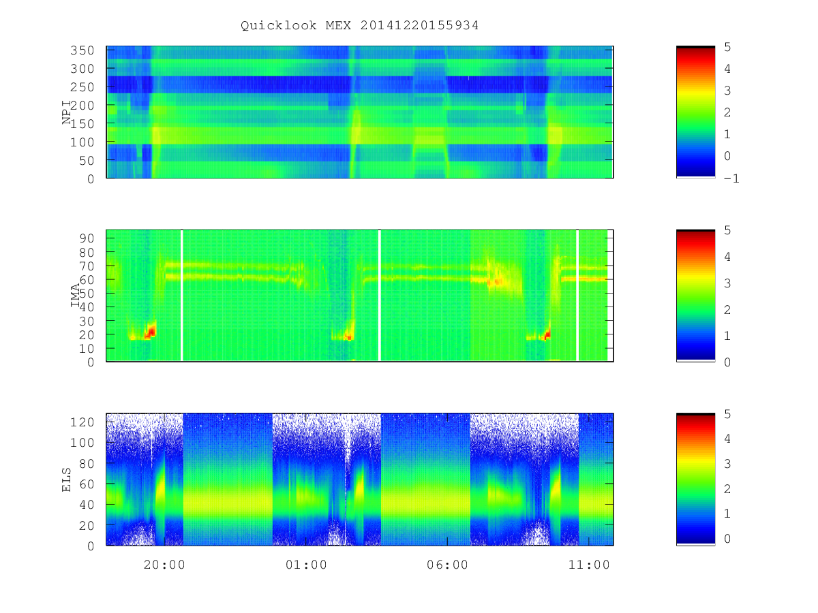
Task: Select the ELS axis label
Action: 67,480
